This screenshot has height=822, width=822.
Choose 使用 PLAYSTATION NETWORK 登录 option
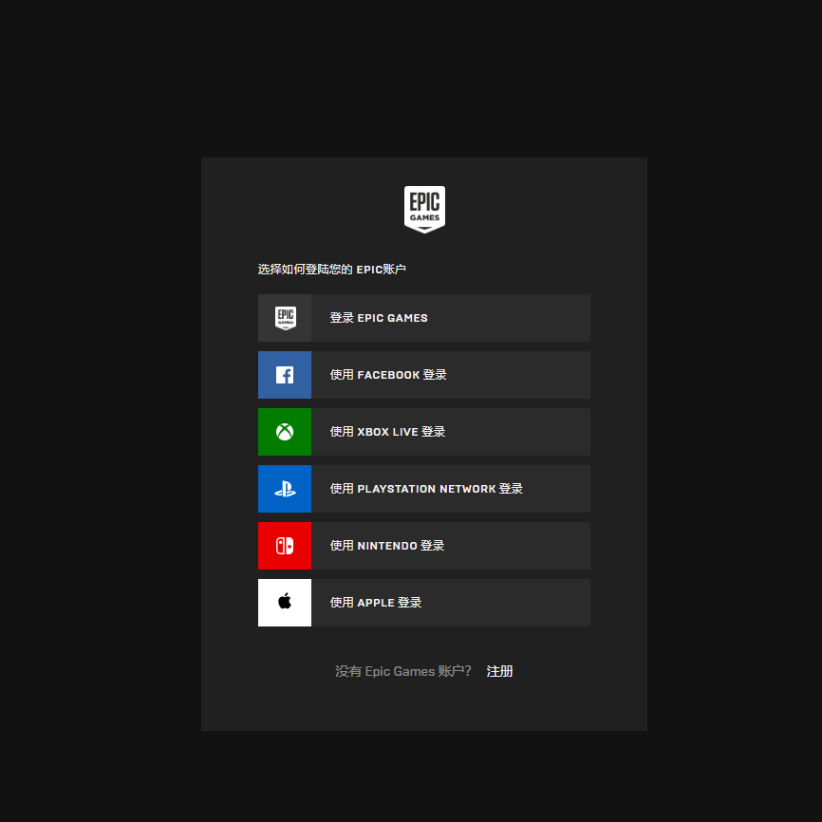click(x=424, y=489)
